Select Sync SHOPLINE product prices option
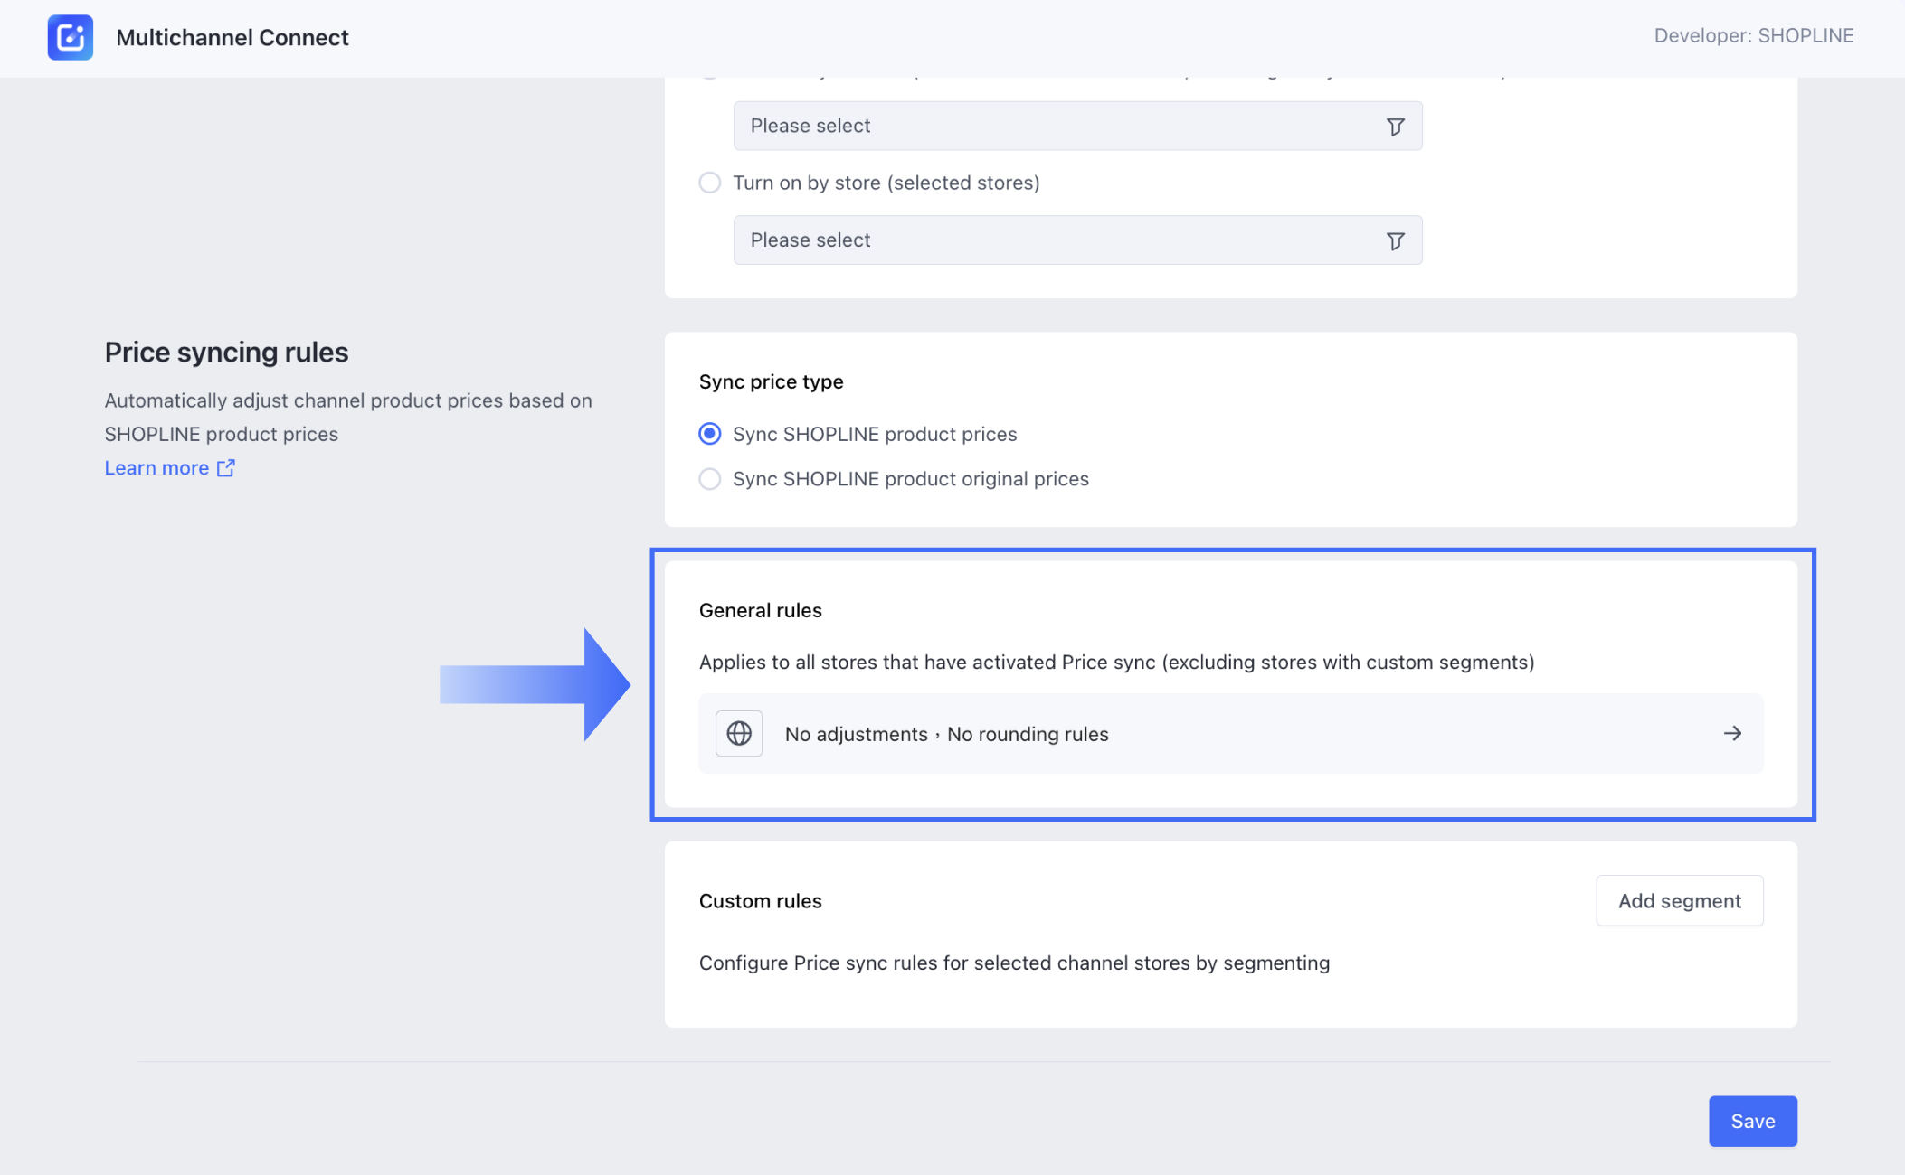Viewport: 1905px width, 1175px height. 710,434
